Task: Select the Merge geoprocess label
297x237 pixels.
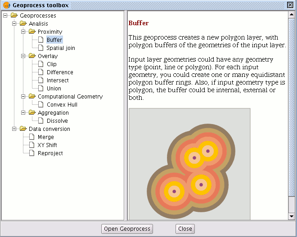Action: (45, 137)
